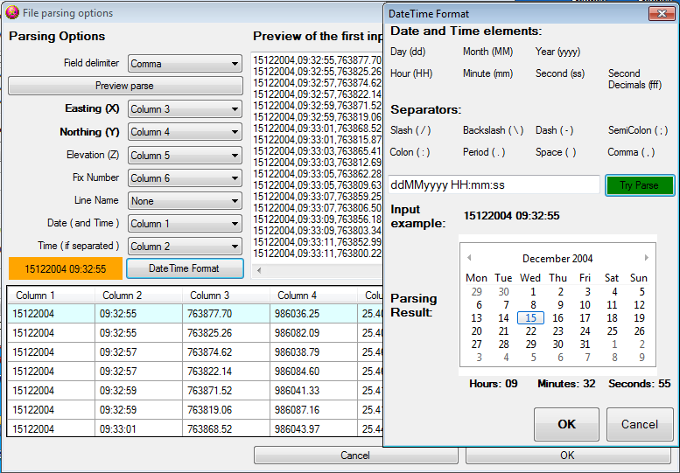Click the date format string input field
680x473 pixels.
pyautogui.click(x=494, y=185)
